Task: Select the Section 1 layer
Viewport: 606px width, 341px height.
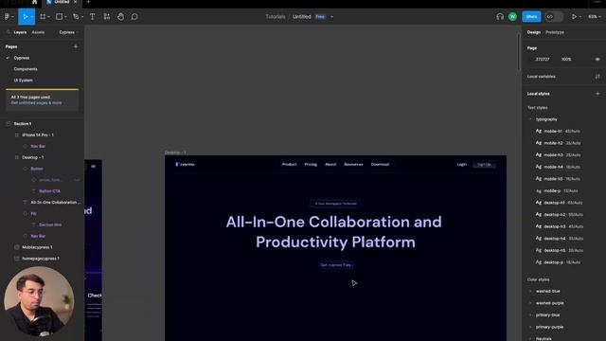Action: point(23,124)
